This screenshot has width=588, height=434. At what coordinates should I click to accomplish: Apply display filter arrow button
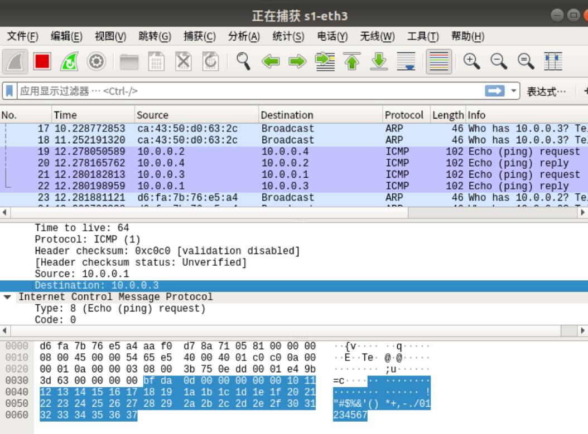(x=495, y=91)
